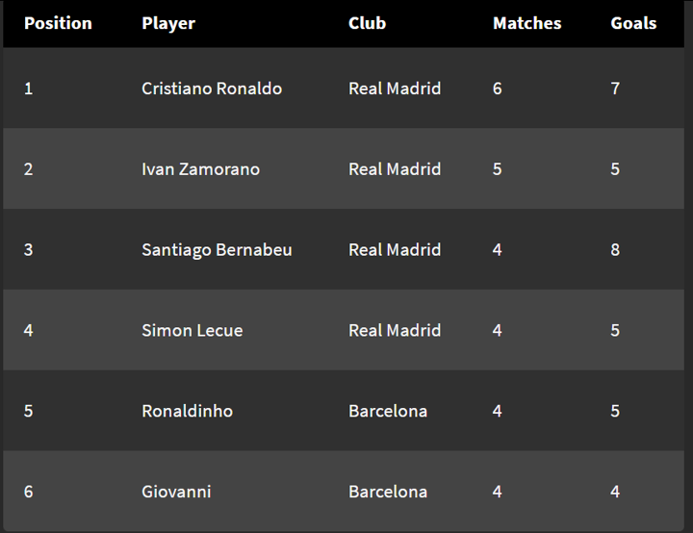Click the Matches column header
This screenshot has height=533, width=693.
[x=526, y=23]
